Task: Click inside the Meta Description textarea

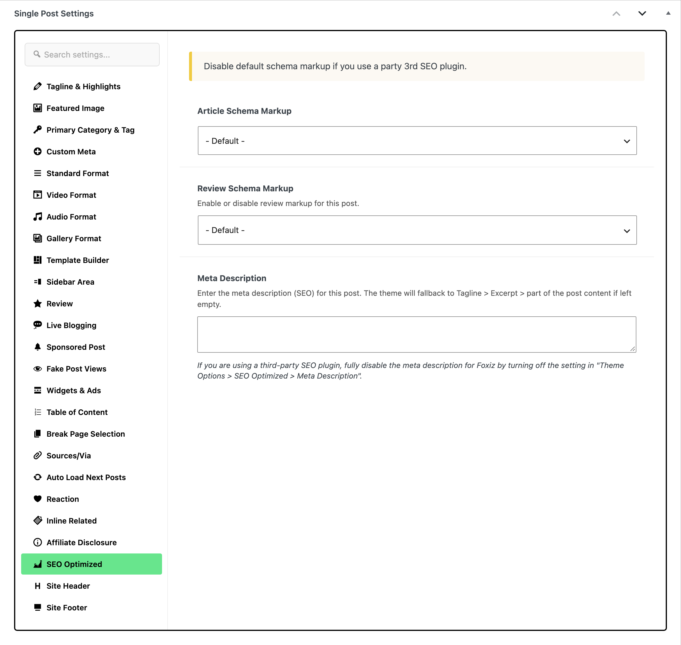Action: [x=417, y=335]
